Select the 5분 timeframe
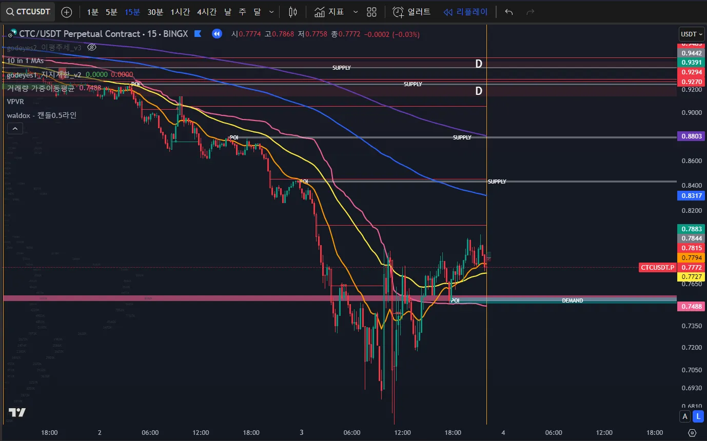Image resolution: width=707 pixels, height=441 pixels. click(x=111, y=12)
